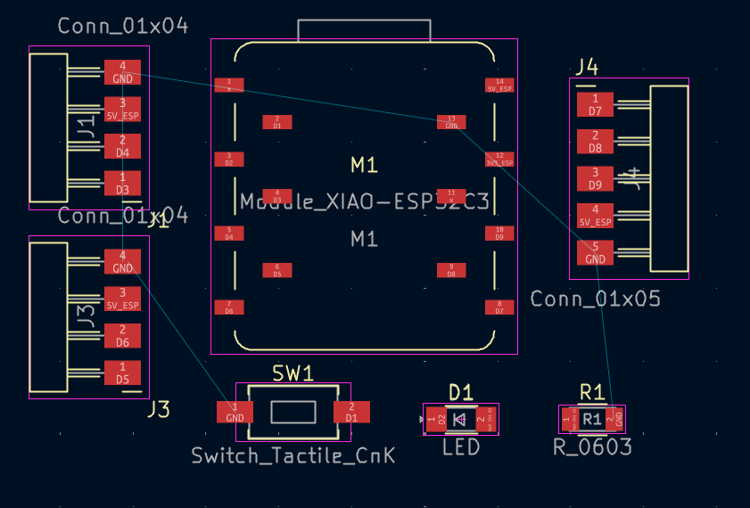
Task: Select the SW1 reference label
Action: point(293,373)
